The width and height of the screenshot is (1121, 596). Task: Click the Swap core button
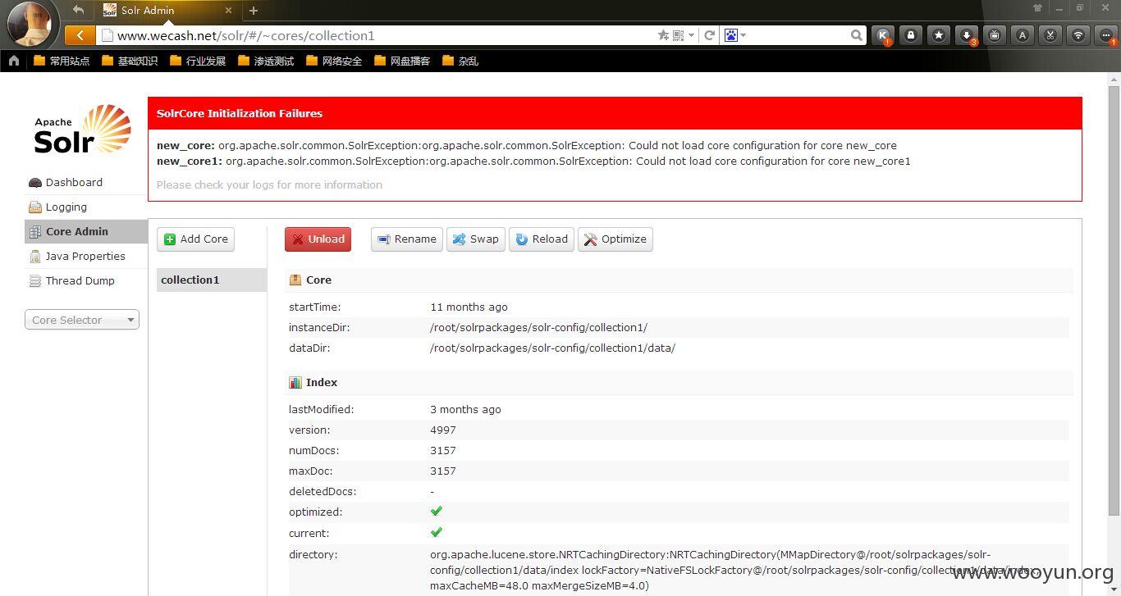[475, 239]
